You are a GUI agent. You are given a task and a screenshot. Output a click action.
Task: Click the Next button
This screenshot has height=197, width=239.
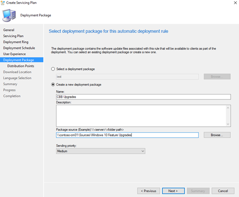(173, 191)
